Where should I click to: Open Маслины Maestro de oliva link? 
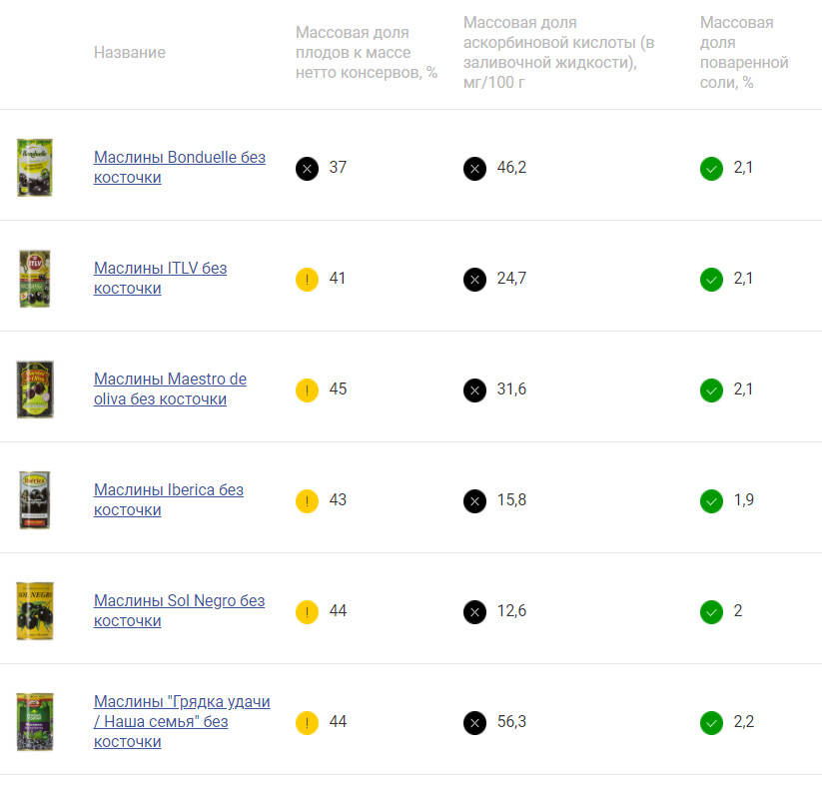click(x=170, y=390)
